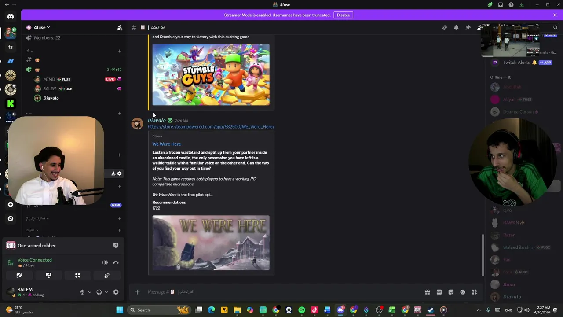Watch M7MD's LIVE stream badge
Screen dimensions: 563x317
(110, 79)
